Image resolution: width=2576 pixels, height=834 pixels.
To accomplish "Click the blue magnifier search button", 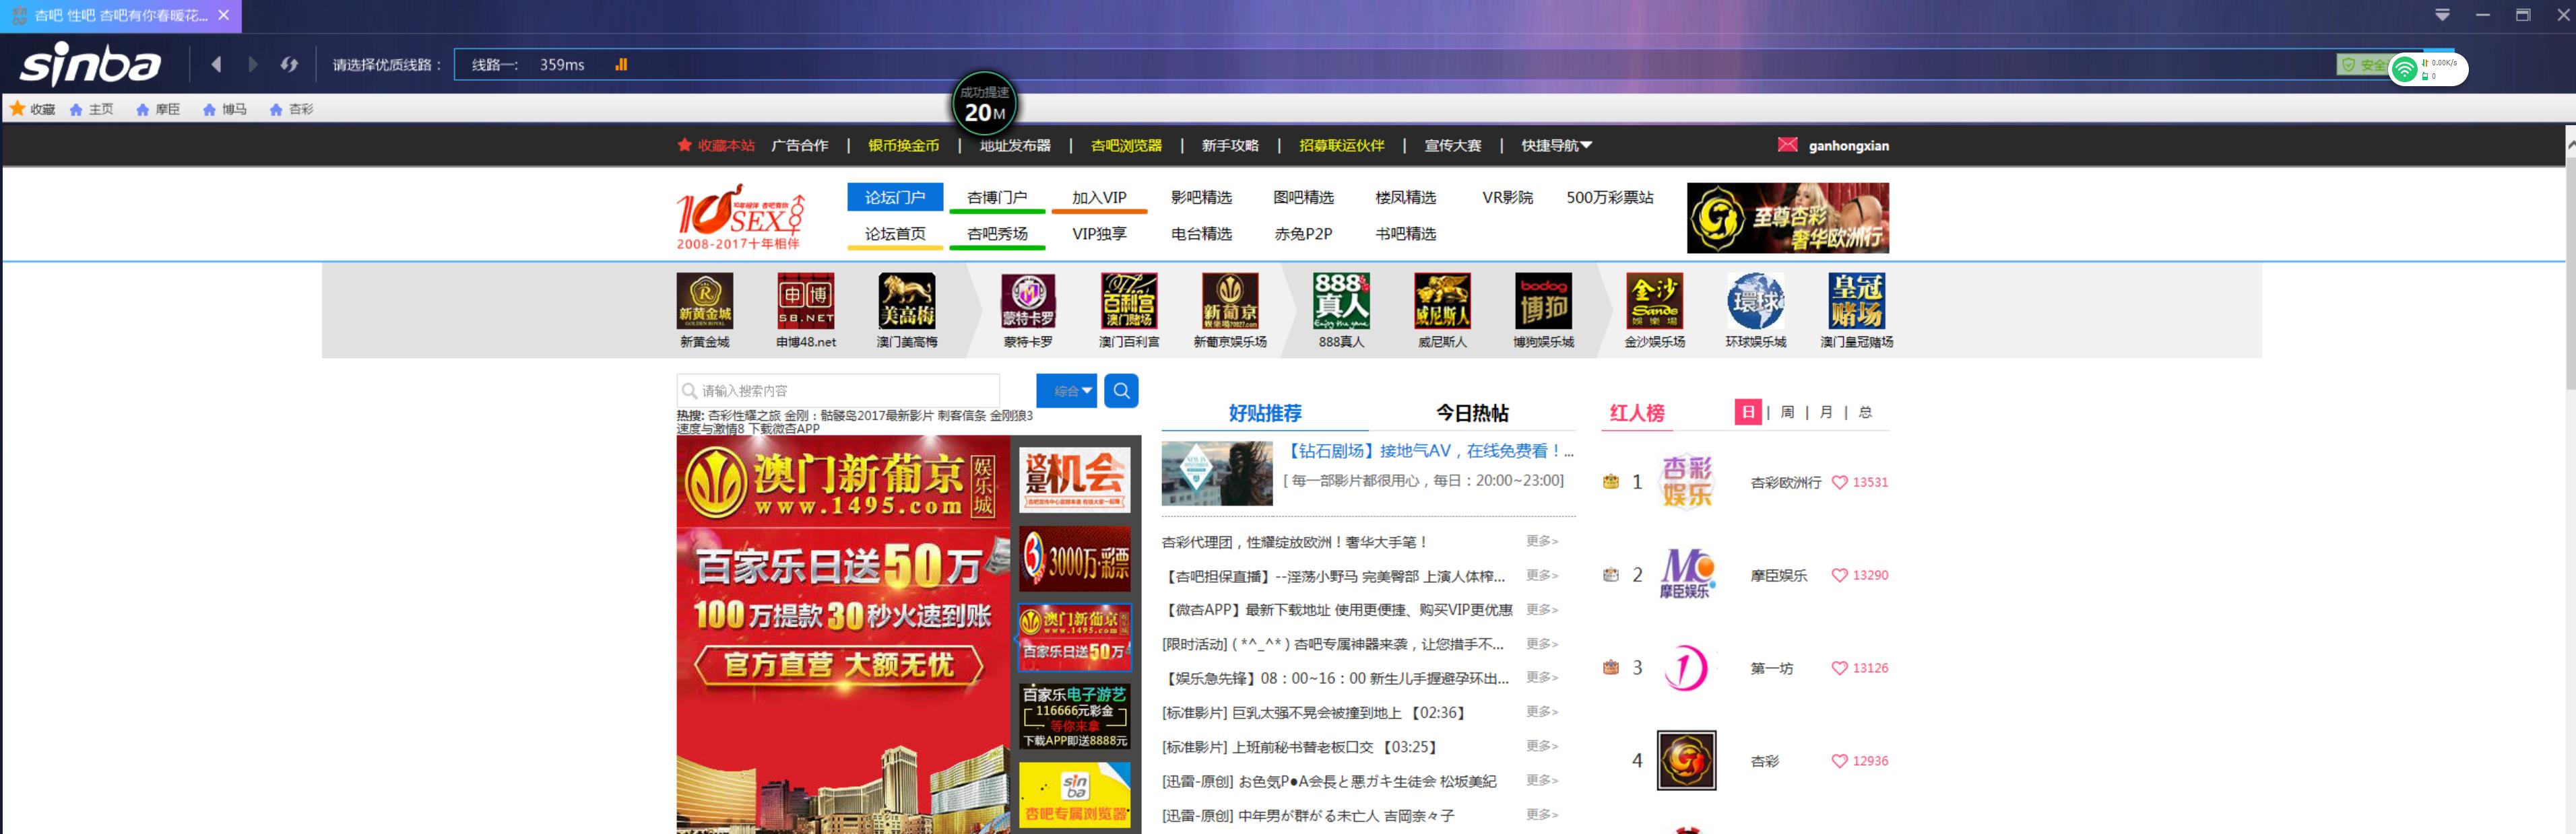I will click(x=1121, y=390).
